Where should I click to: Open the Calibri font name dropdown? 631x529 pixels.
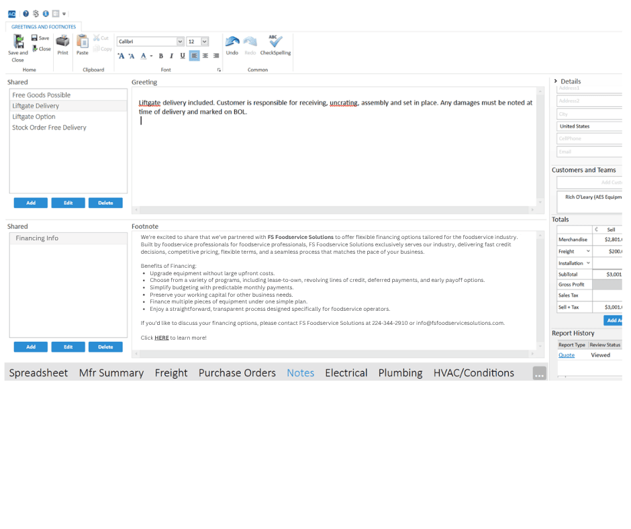tap(180, 42)
